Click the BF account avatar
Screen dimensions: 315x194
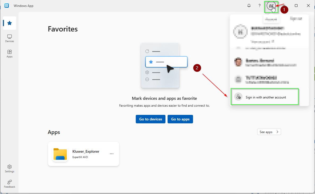tap(271, 6)
